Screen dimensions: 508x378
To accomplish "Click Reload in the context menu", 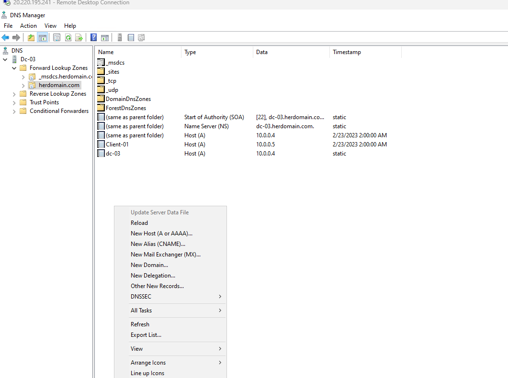I will pos(139,222).
